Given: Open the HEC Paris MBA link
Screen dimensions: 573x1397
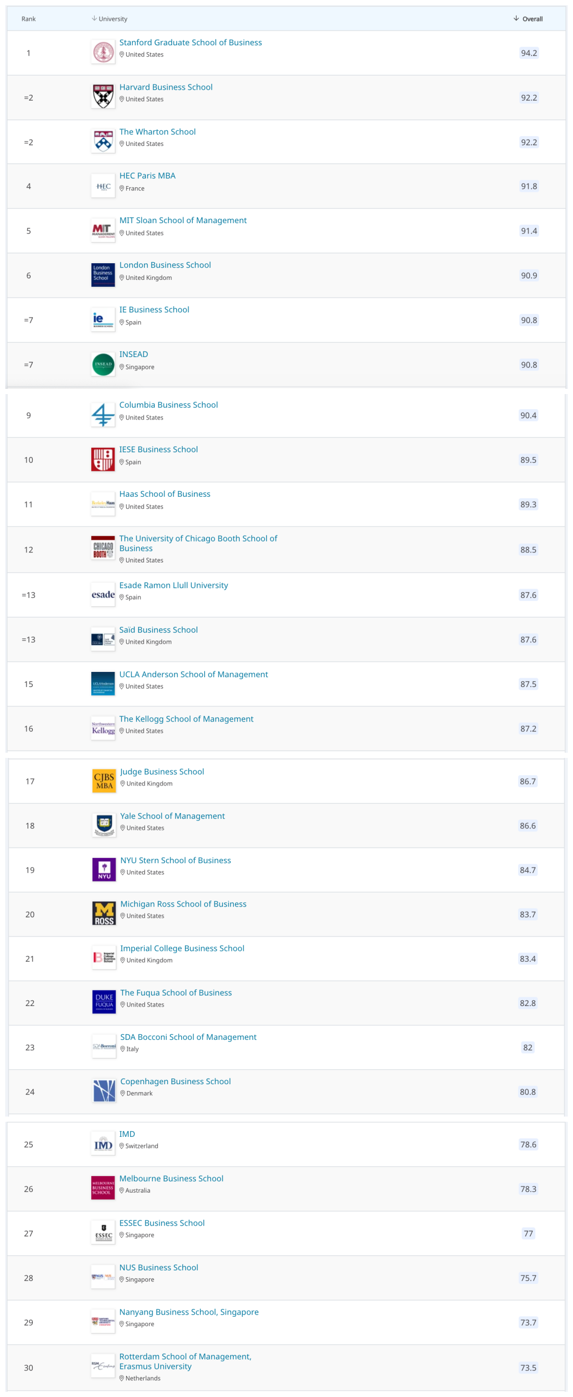Looking at the screenshot, I should point(147,176).
